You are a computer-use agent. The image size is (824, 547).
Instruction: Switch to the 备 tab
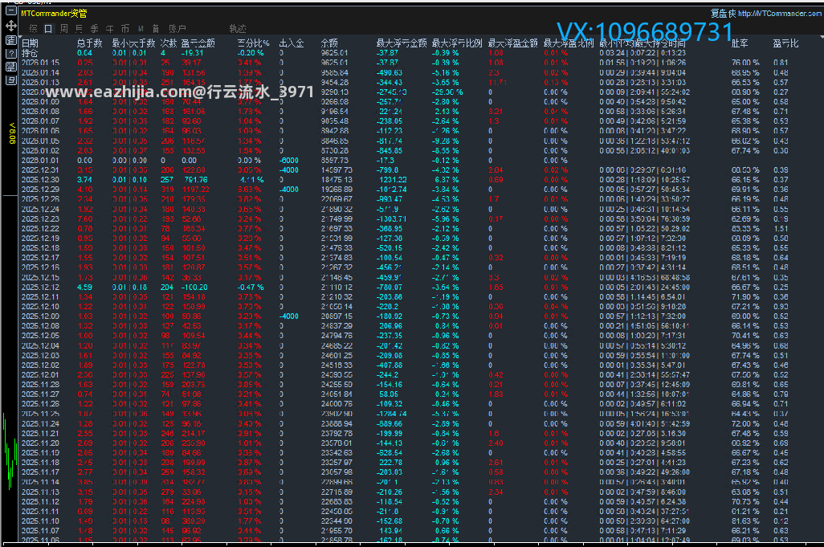click(156, 28)
